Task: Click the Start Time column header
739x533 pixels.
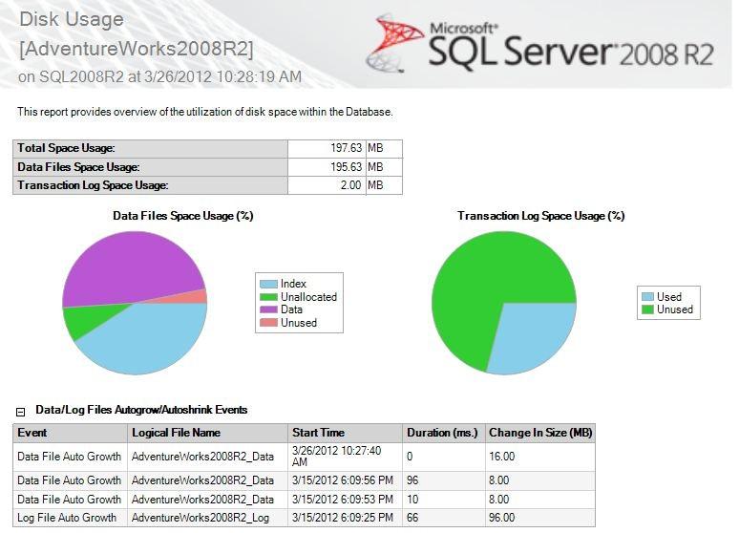Action: (x=345, y=433)
